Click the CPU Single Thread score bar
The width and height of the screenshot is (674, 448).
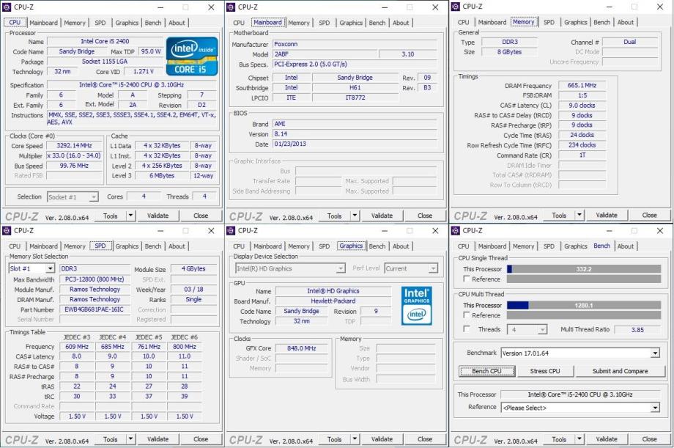(x=583, y=269)
